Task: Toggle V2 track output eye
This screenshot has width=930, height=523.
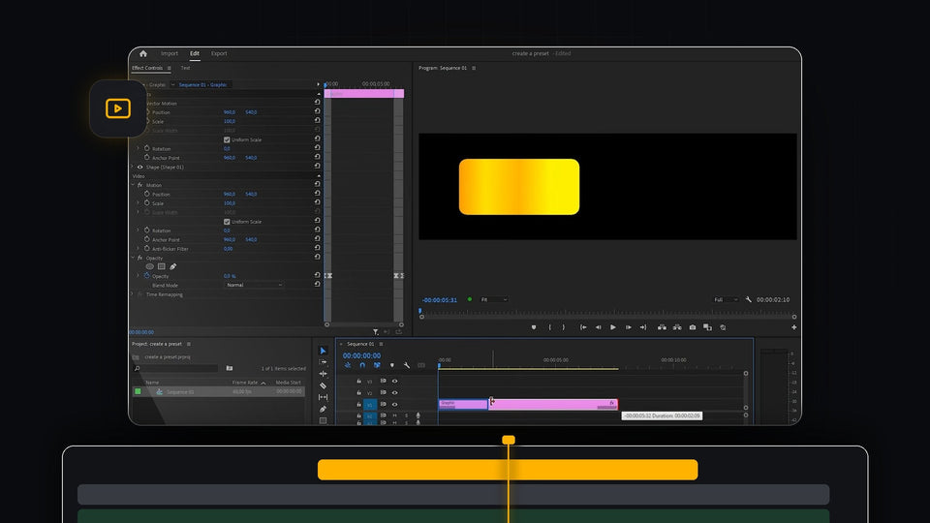Action: click(394, 392)
